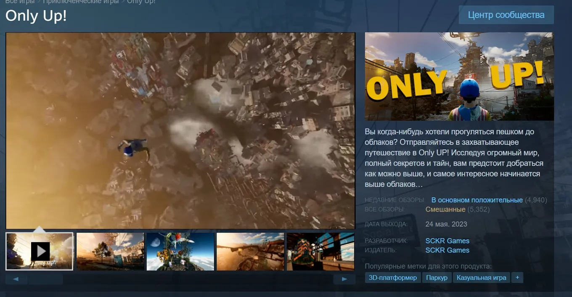Click the 'ИЗДАТЕЛЬ' label

[381, 250]
